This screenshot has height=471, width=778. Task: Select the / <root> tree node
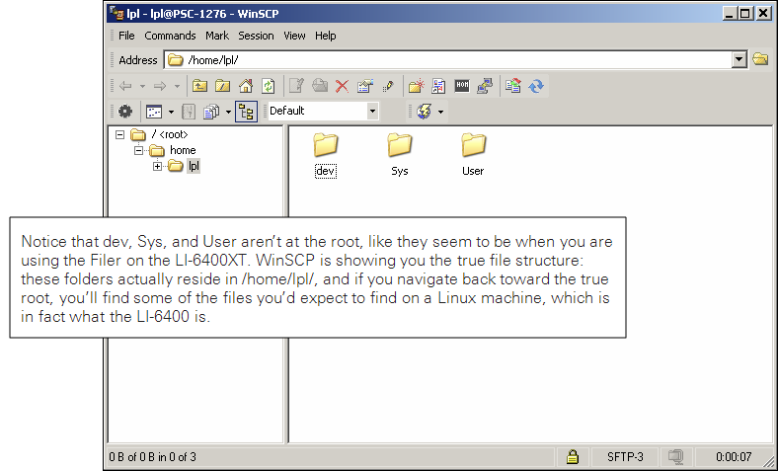pyautogui.click(x=170, y=134)
